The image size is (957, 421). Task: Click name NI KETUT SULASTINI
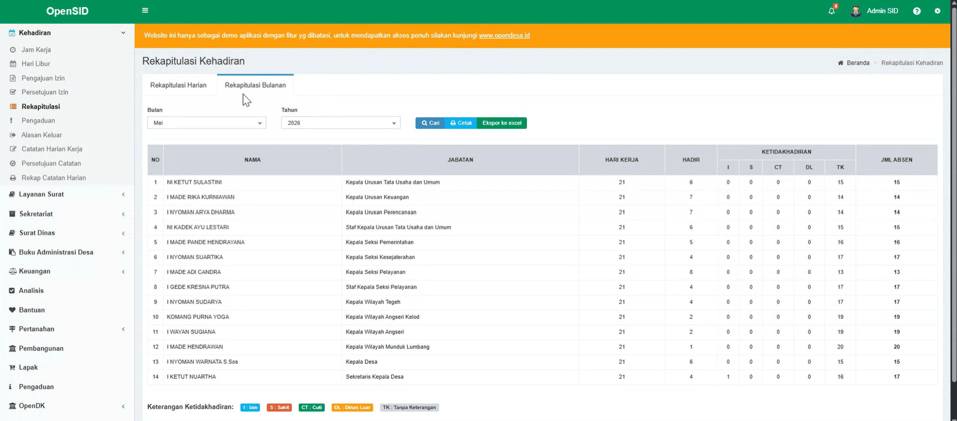(194, 182)
